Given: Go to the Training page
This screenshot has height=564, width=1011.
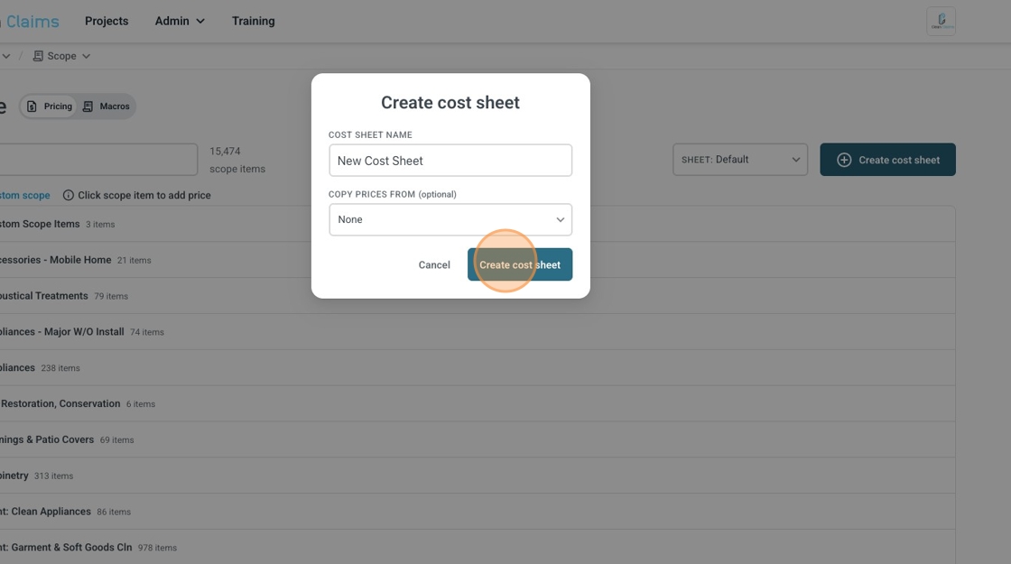Looking at the screenshot, I should [x=253, y=21].
